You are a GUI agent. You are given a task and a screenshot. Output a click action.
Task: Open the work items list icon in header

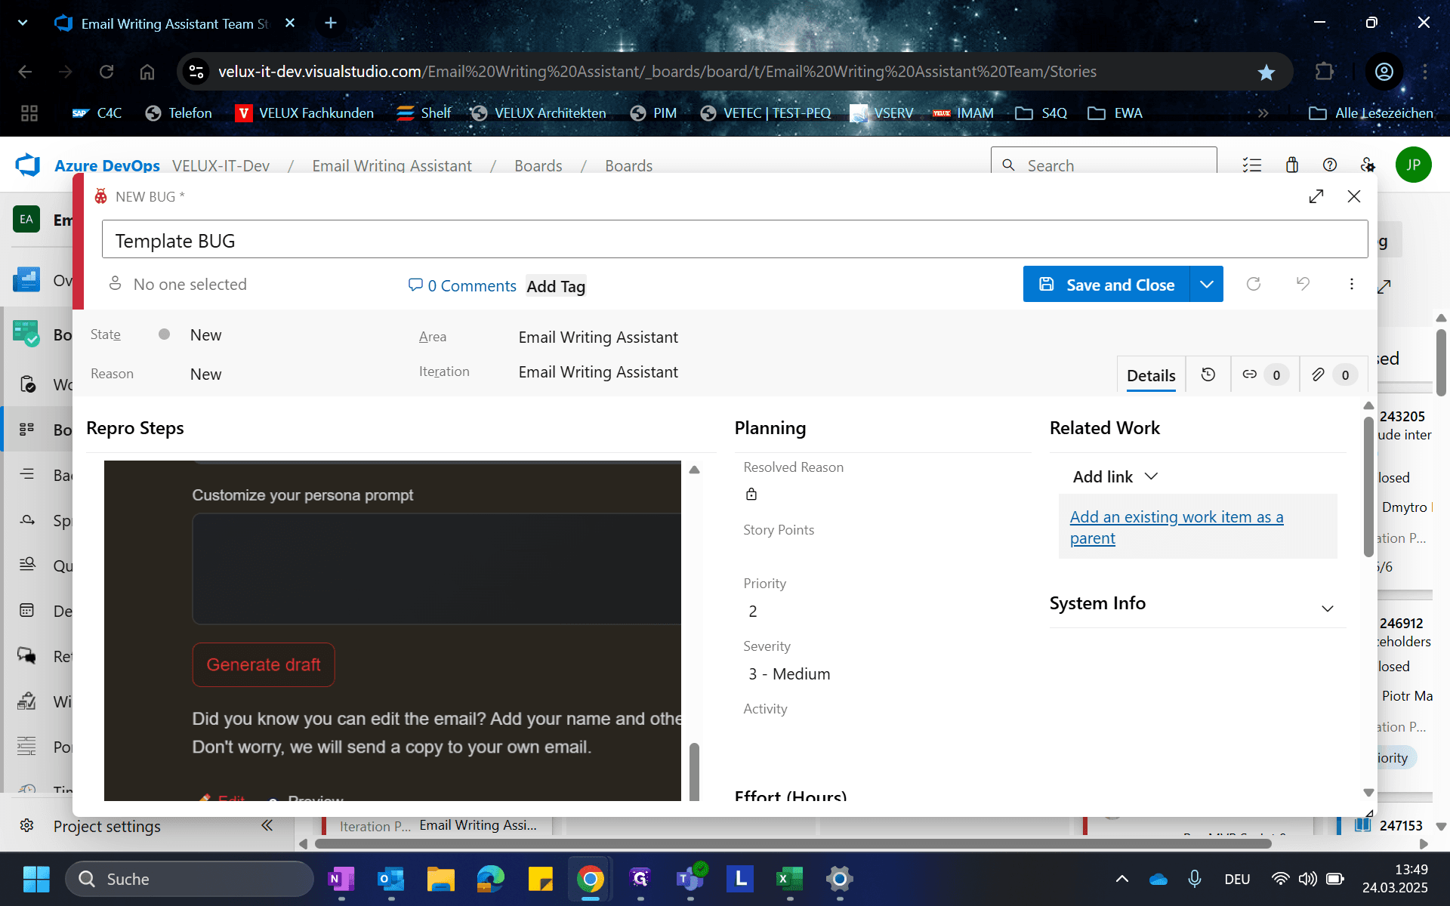[x=1252, y=165]
